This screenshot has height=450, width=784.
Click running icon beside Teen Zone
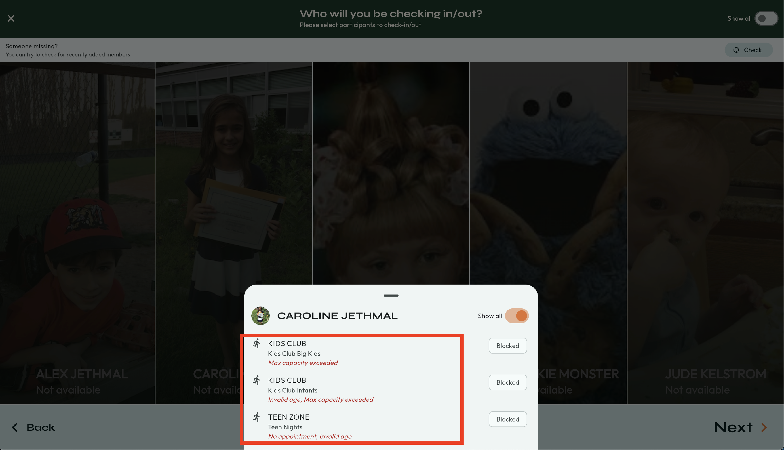click(256, 417)
